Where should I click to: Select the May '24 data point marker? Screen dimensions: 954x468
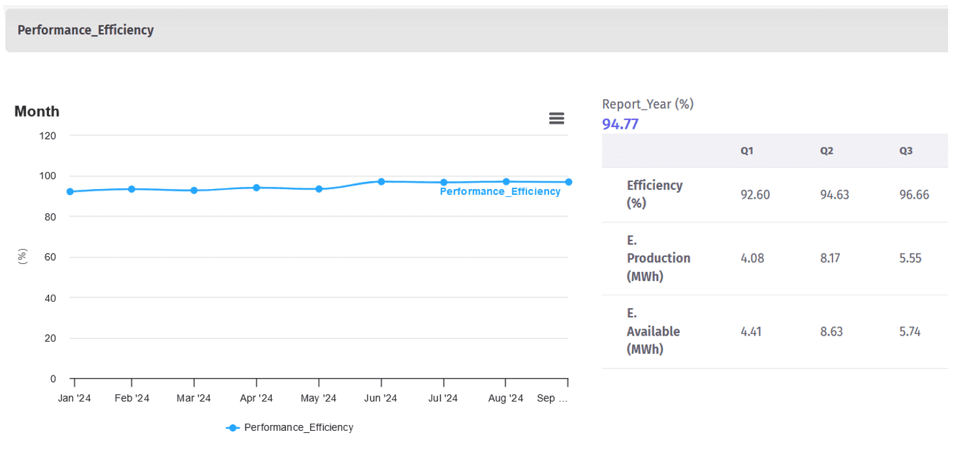(319, 189)
